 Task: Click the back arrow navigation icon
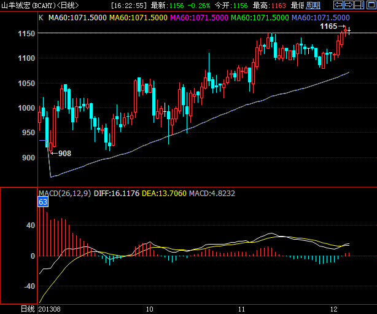[x=338, y=5]
